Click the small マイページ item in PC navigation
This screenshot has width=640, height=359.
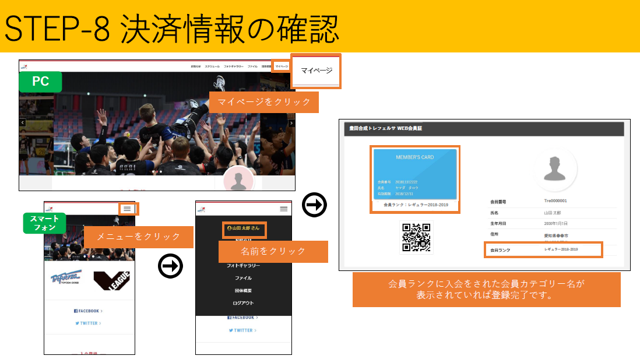point(282,66)
